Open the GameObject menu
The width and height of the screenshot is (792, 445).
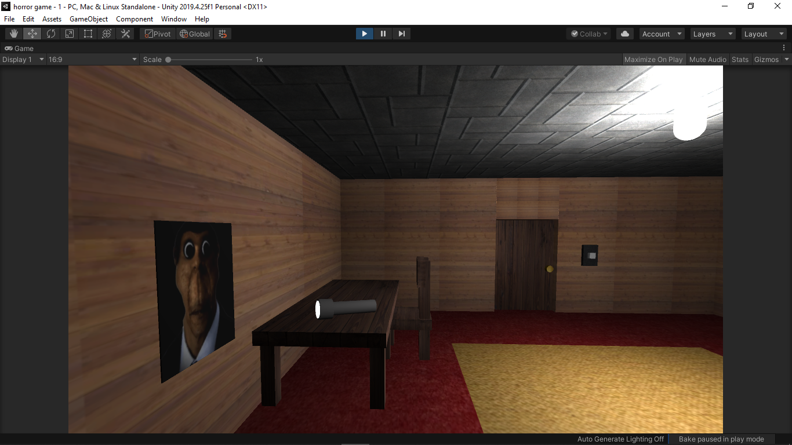coord(89,19)
